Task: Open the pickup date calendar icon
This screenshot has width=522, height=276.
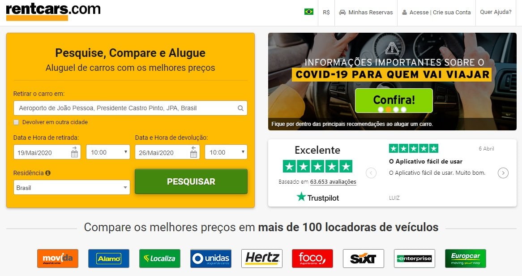Action: click(x=74, y=152)
